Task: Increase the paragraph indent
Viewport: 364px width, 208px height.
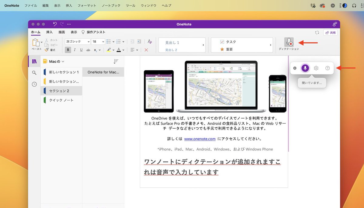Action: [139, 42]
